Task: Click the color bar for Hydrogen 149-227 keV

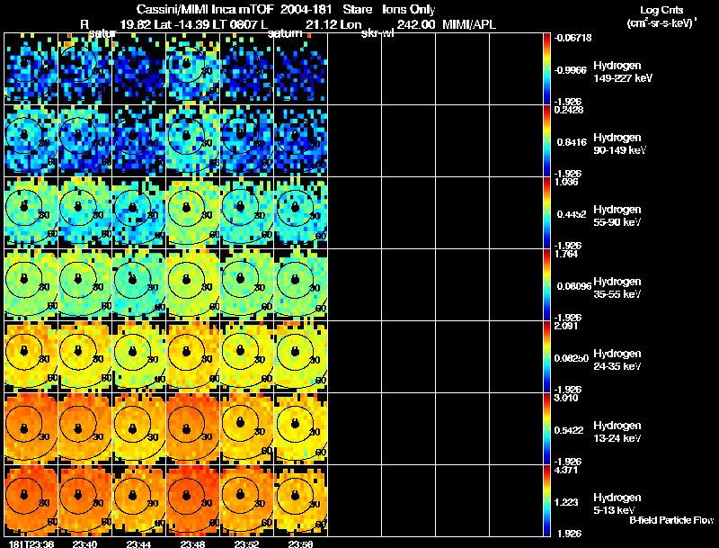Action: (x=546, y=69)
